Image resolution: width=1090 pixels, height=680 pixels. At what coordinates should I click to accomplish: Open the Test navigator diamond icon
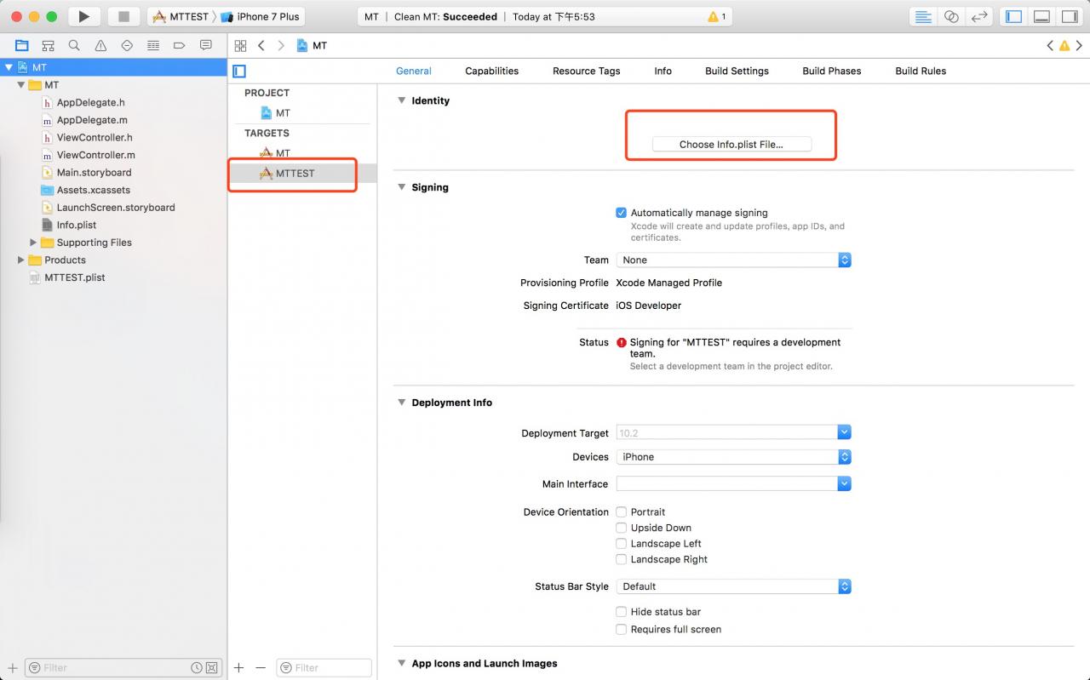click(127, 45)
